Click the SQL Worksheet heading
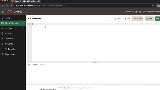This screenshot has height=90, width=160. [x=34, y=18]
